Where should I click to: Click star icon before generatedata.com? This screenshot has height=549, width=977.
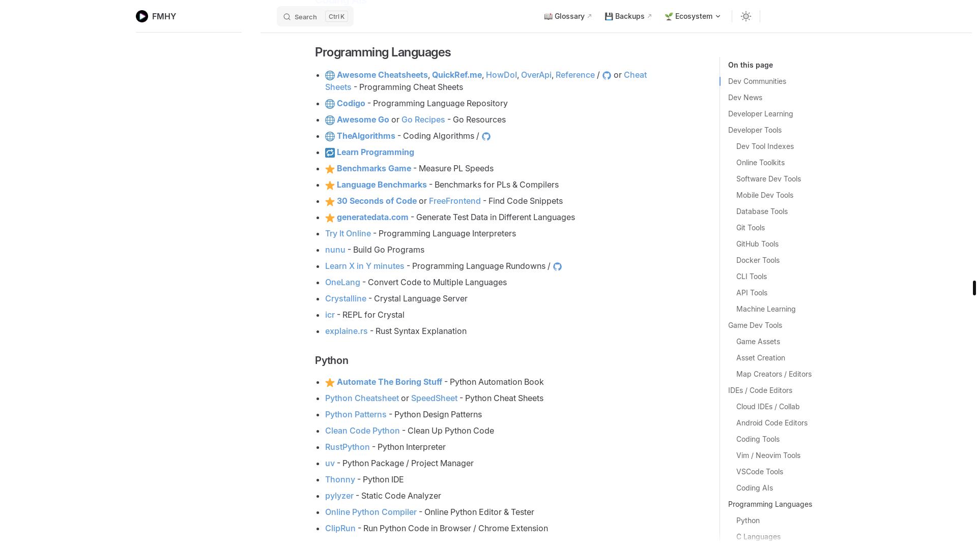pyautogui.click(x=330, y=218)
